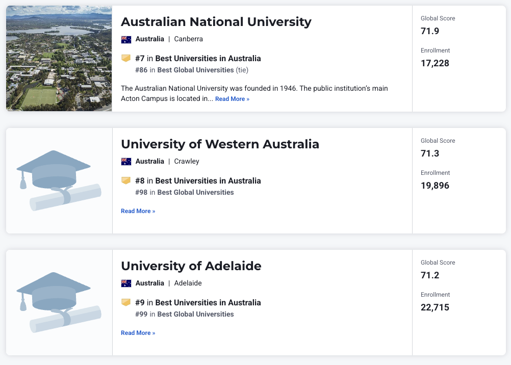Click Best Universities in Australia next to #8

(x=208, y=180)
